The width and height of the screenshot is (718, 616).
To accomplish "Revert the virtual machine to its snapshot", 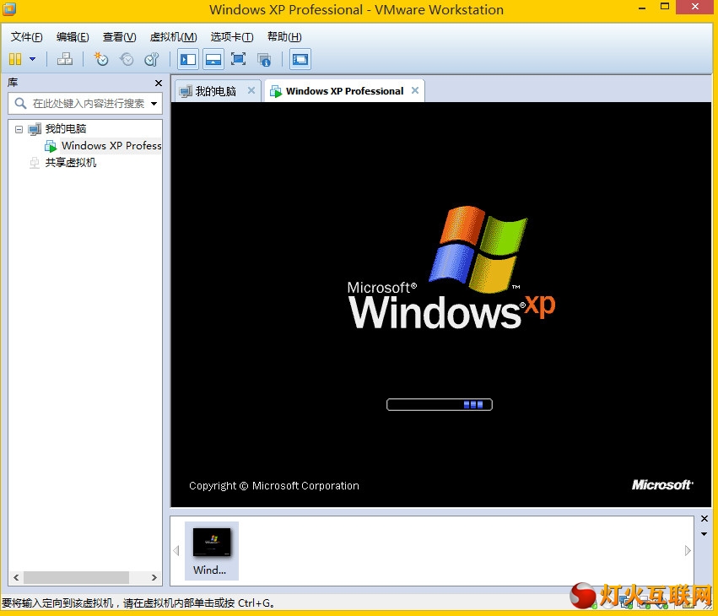I will click(x=127, y=59).
